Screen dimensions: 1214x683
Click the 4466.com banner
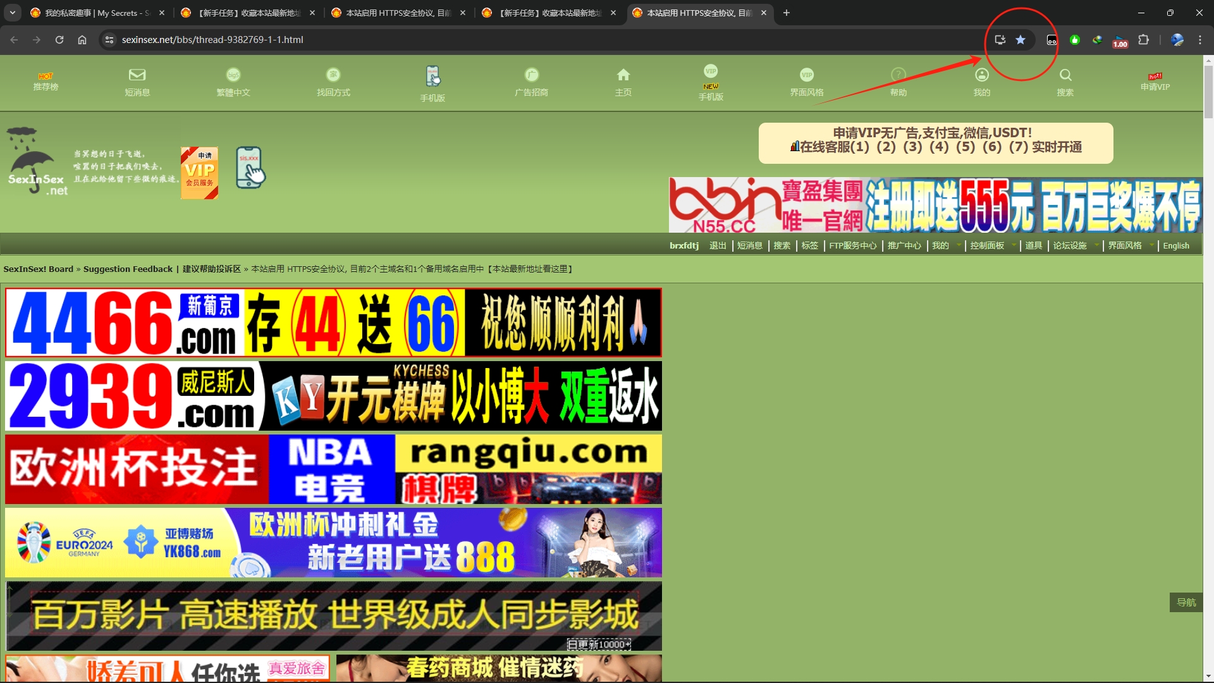[333, 323]
